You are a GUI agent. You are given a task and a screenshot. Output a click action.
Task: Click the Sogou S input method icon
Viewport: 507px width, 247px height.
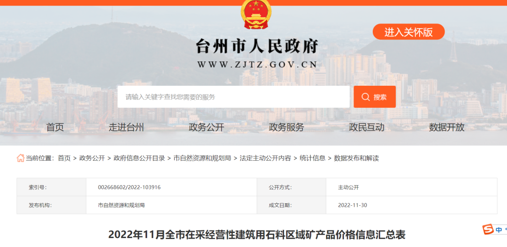[488, 230]
